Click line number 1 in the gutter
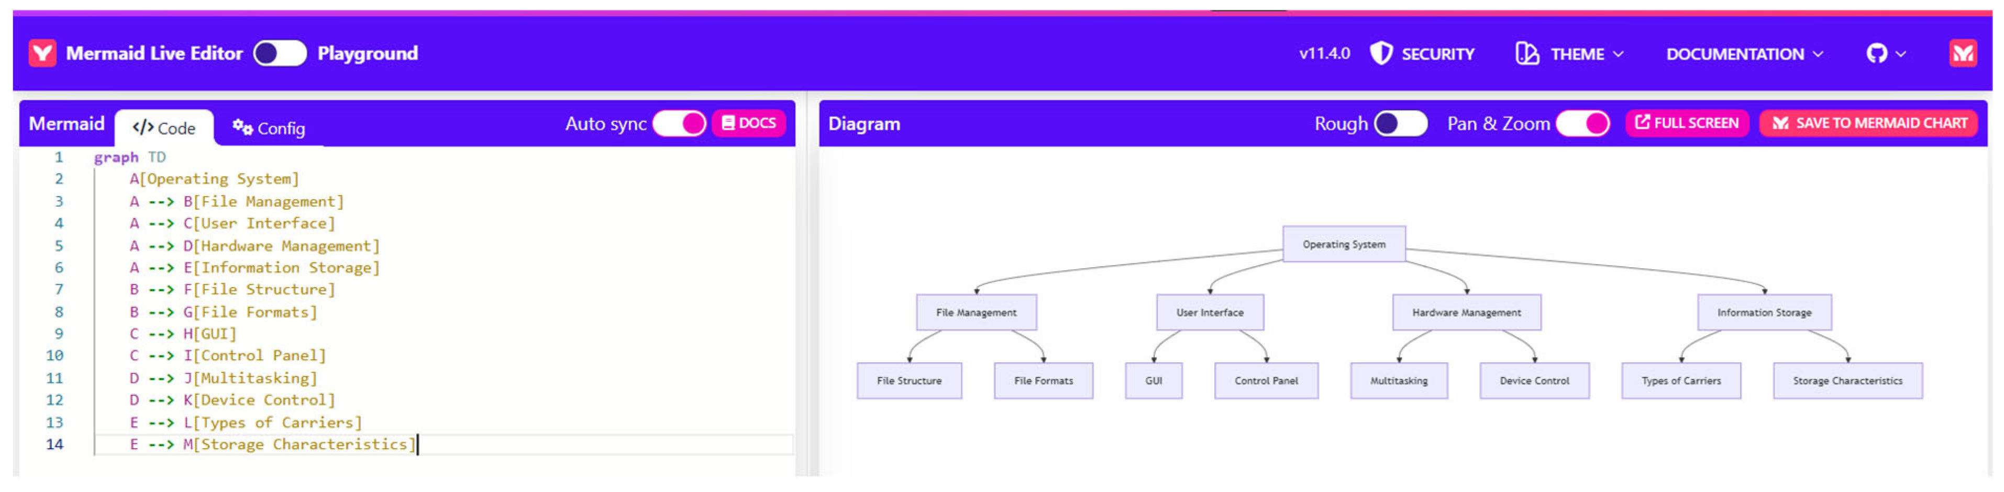The width and height of the screenshot is (2004, 492). click(58, 157)
